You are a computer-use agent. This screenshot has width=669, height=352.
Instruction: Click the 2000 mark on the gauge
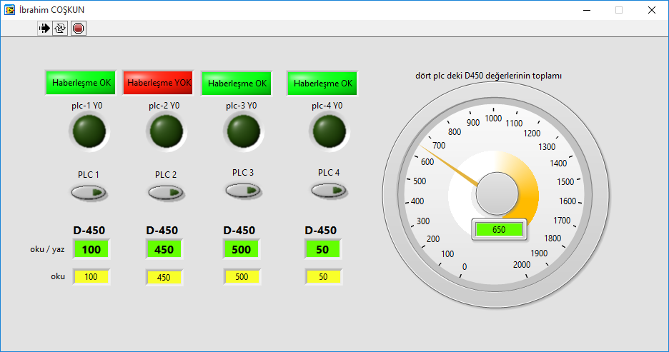(x=521, y=265)
